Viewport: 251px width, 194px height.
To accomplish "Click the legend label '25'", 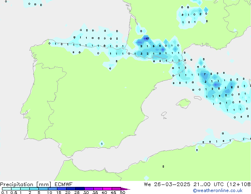I will point(77,192).
